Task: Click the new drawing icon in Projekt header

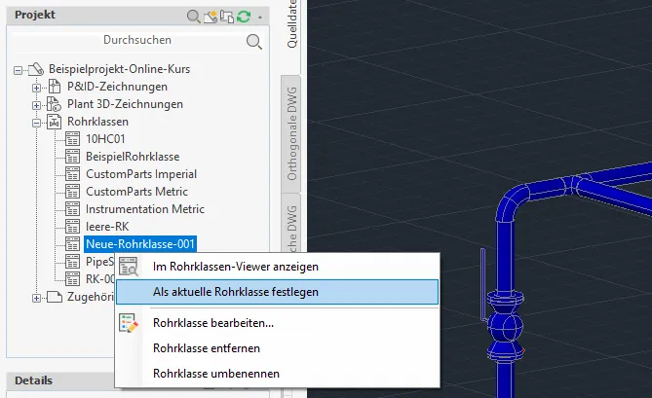Action: tap(211, 17)
